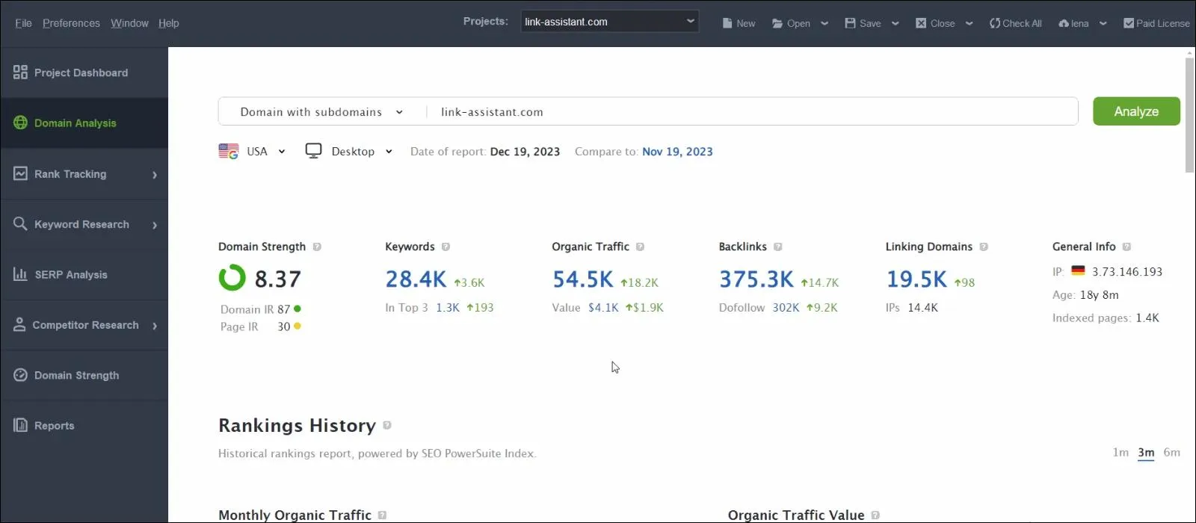1196x523 pixels.
Task: Click the Desktop monitor icon
Action: 313,151
